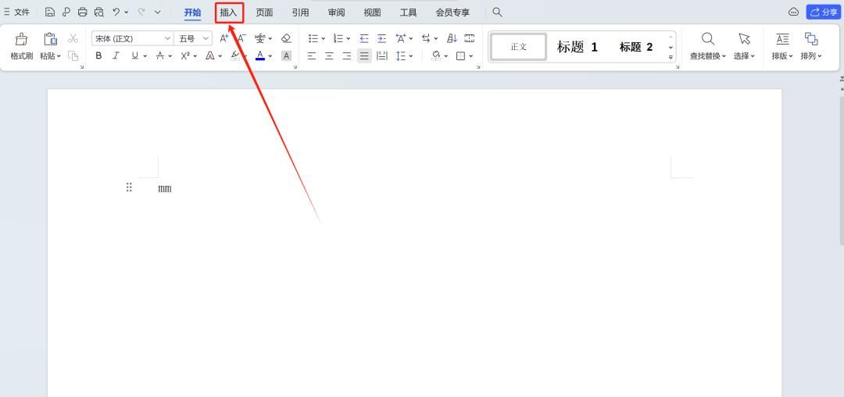Image resolution: width=844 pixels, height=397 pixels.
Task: Open the shading paint bucket control
Action: 437,55
